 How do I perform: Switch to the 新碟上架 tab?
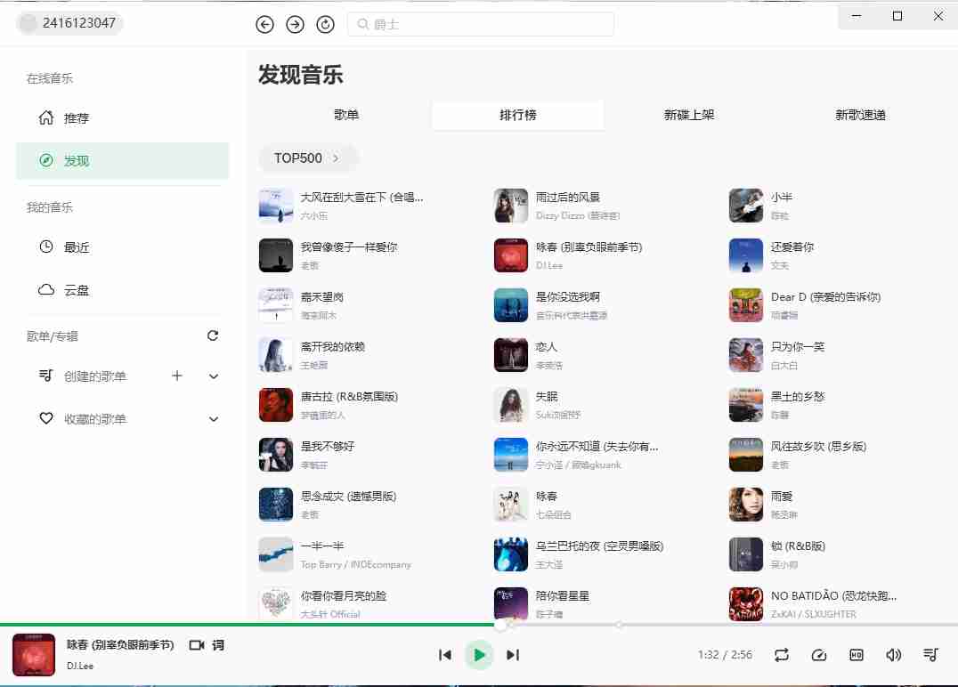pyautogui.click(x=689, y=115)
